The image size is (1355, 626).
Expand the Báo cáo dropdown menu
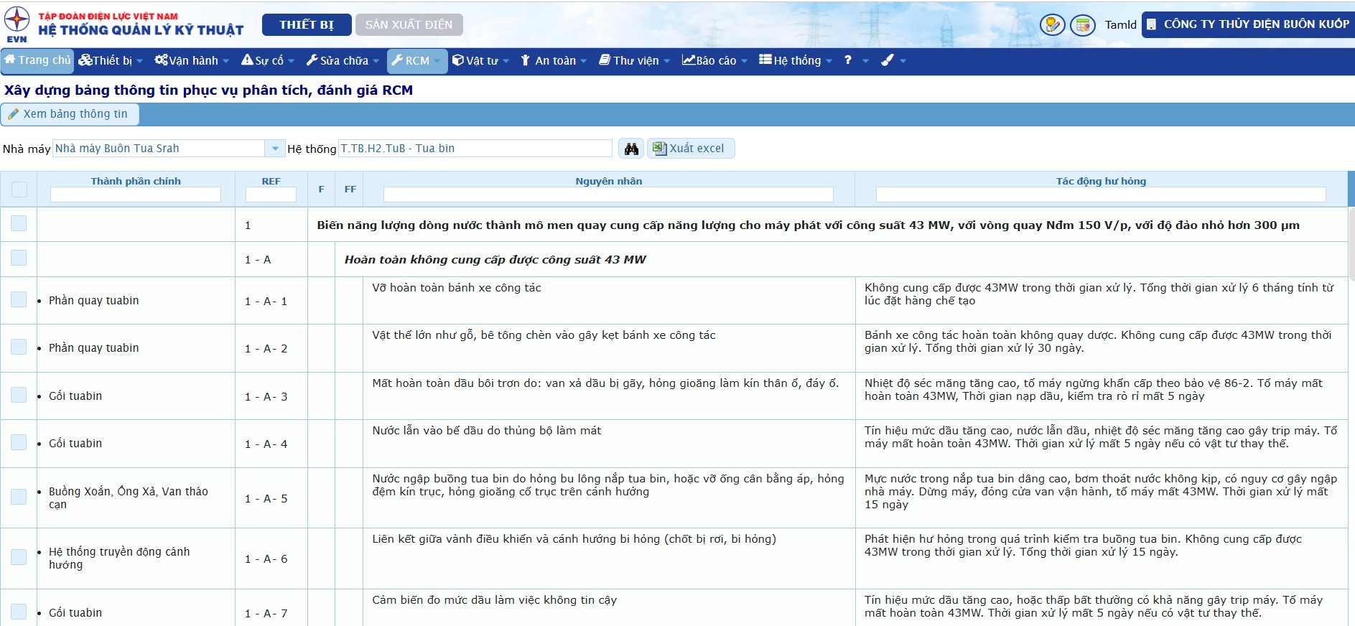pyautogui.click(x=714, y=61)
